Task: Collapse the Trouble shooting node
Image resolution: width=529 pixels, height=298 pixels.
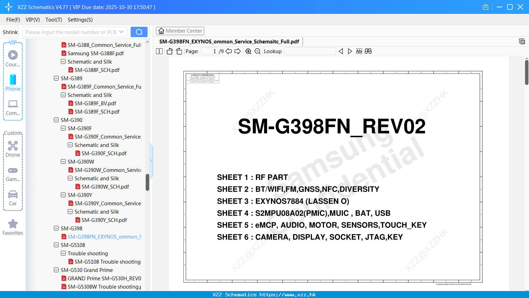Action: coord(63,253)
